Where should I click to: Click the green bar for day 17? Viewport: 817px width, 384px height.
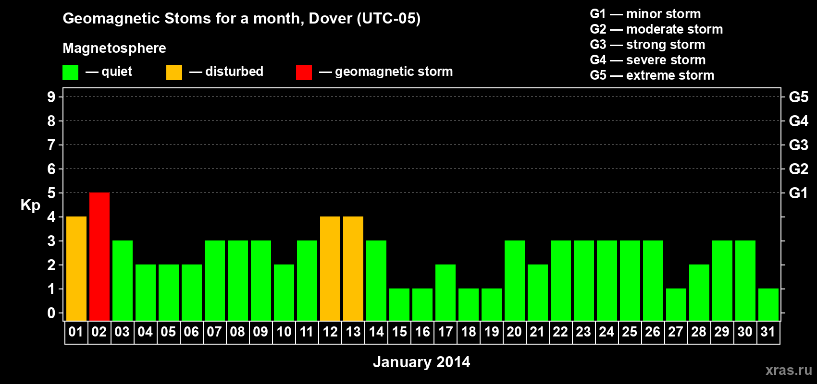point(446,293)
